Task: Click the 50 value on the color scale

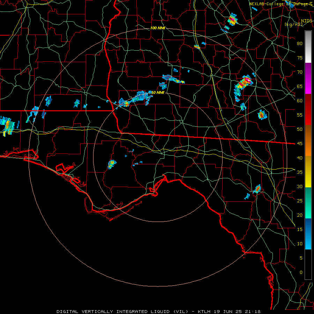Action: pos(300,129)
